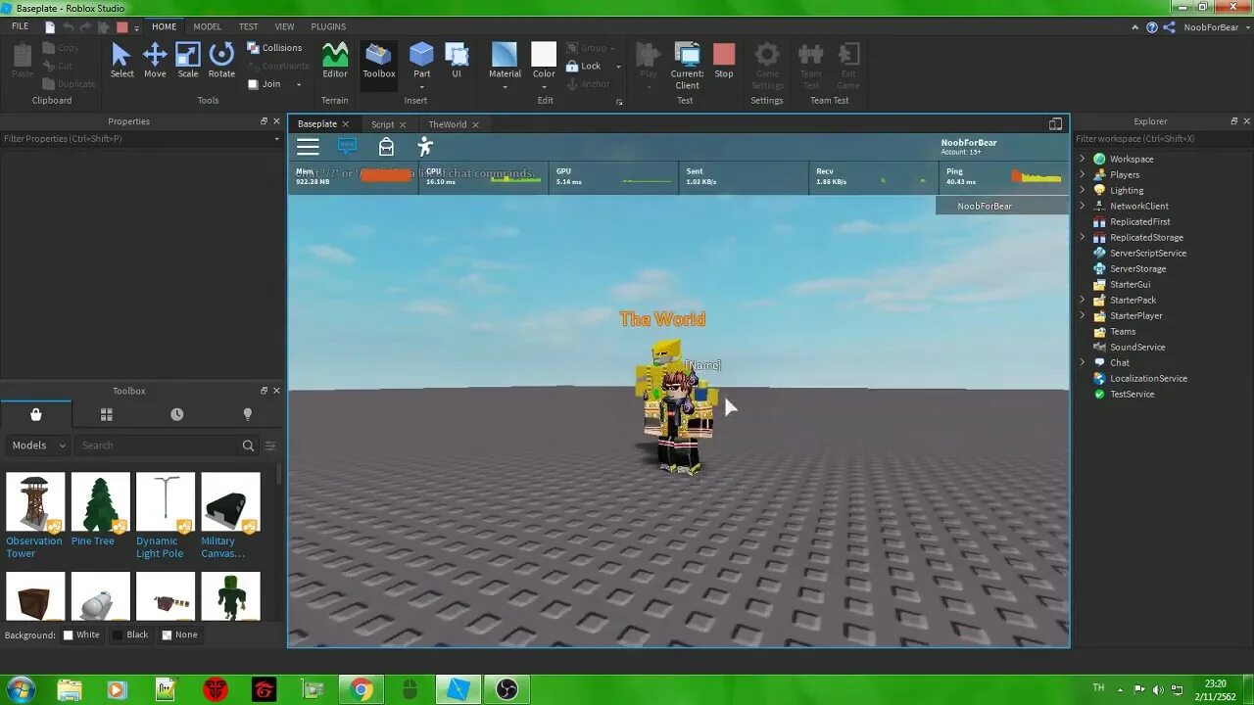The image size is (1254, 705).
Task: Select NoobForBear in player list
Action: [1002, 206]
